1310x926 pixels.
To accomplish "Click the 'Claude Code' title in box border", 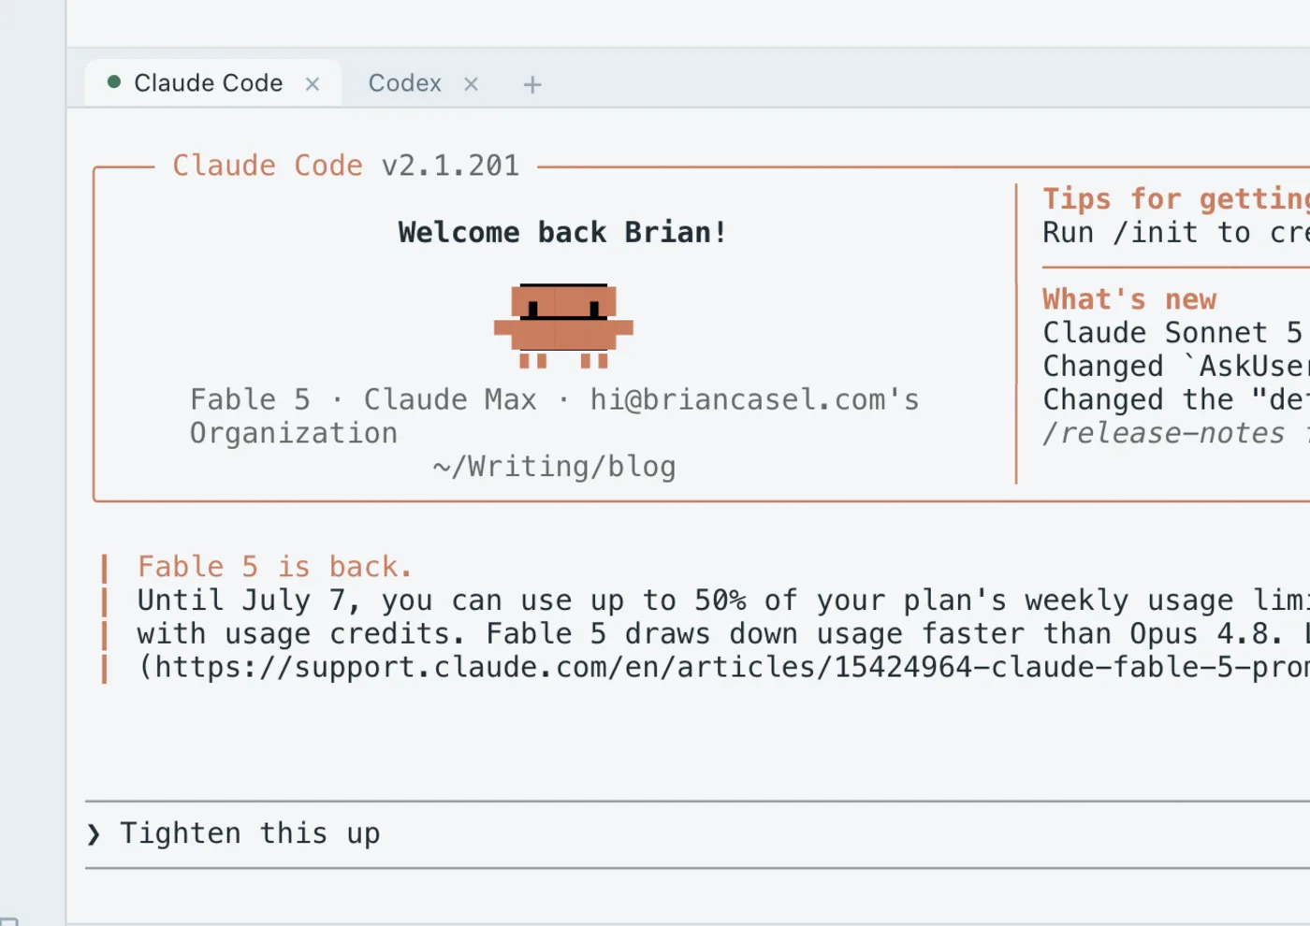I will click(268, 166).
